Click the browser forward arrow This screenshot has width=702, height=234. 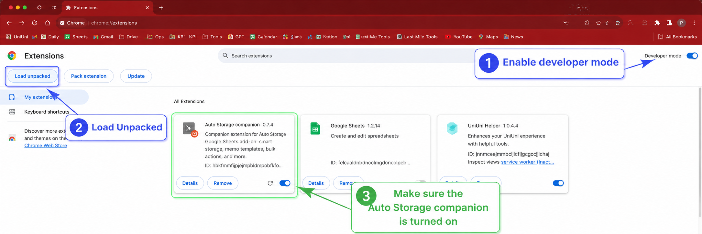point(22,23)
